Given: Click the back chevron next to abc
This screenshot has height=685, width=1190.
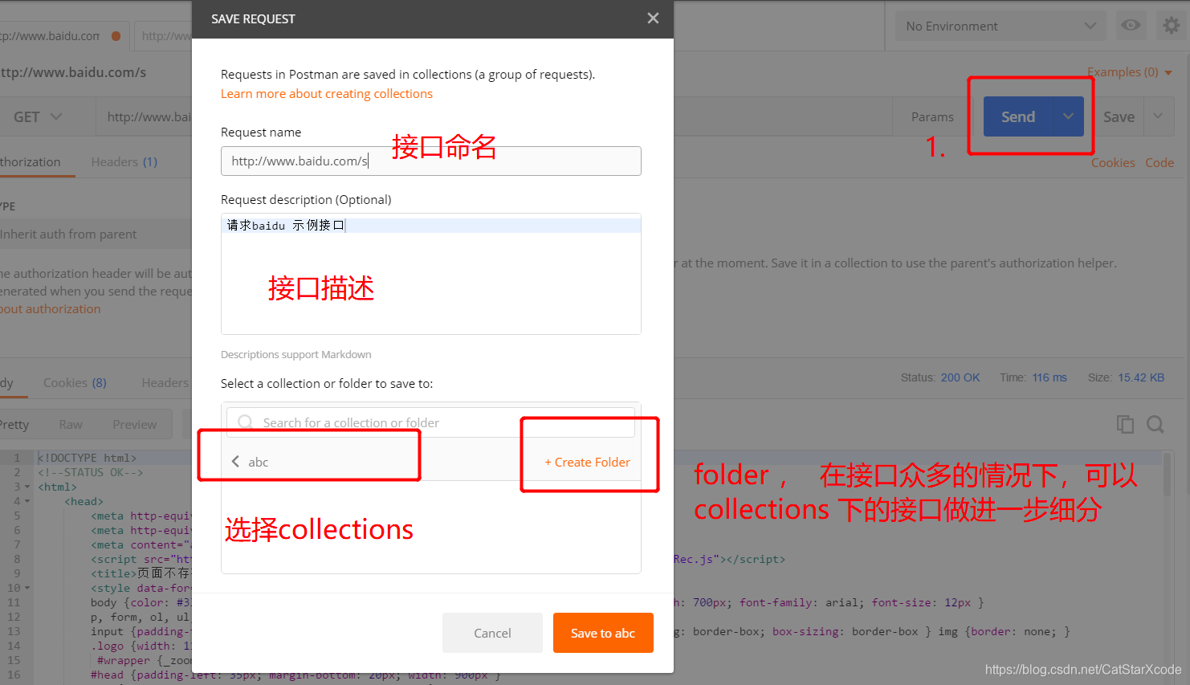Looking at the screenshot, I should [x=235, y=462].
